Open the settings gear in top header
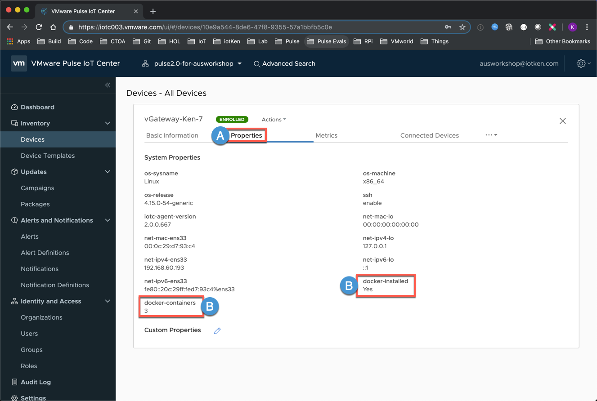 click(581, 63)
